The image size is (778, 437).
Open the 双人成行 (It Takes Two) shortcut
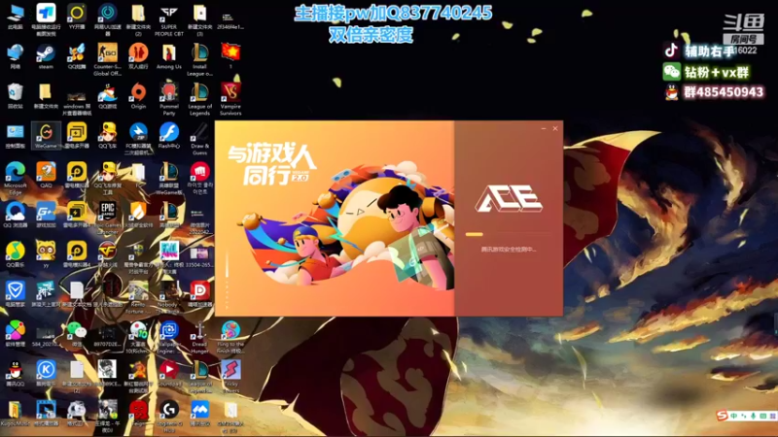coord(138,56)
